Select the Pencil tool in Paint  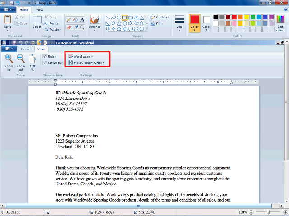tap(69, 19)
